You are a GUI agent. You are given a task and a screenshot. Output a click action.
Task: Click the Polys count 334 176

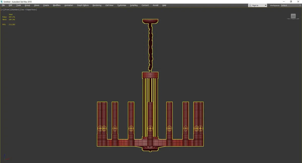(12, 17)
